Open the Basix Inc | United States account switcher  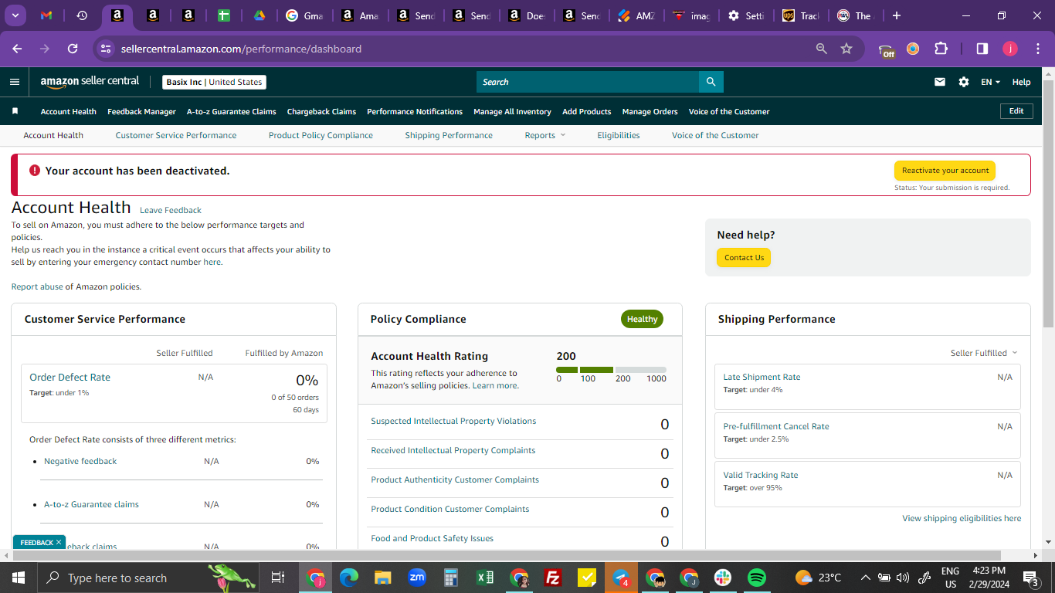(214, 82)
